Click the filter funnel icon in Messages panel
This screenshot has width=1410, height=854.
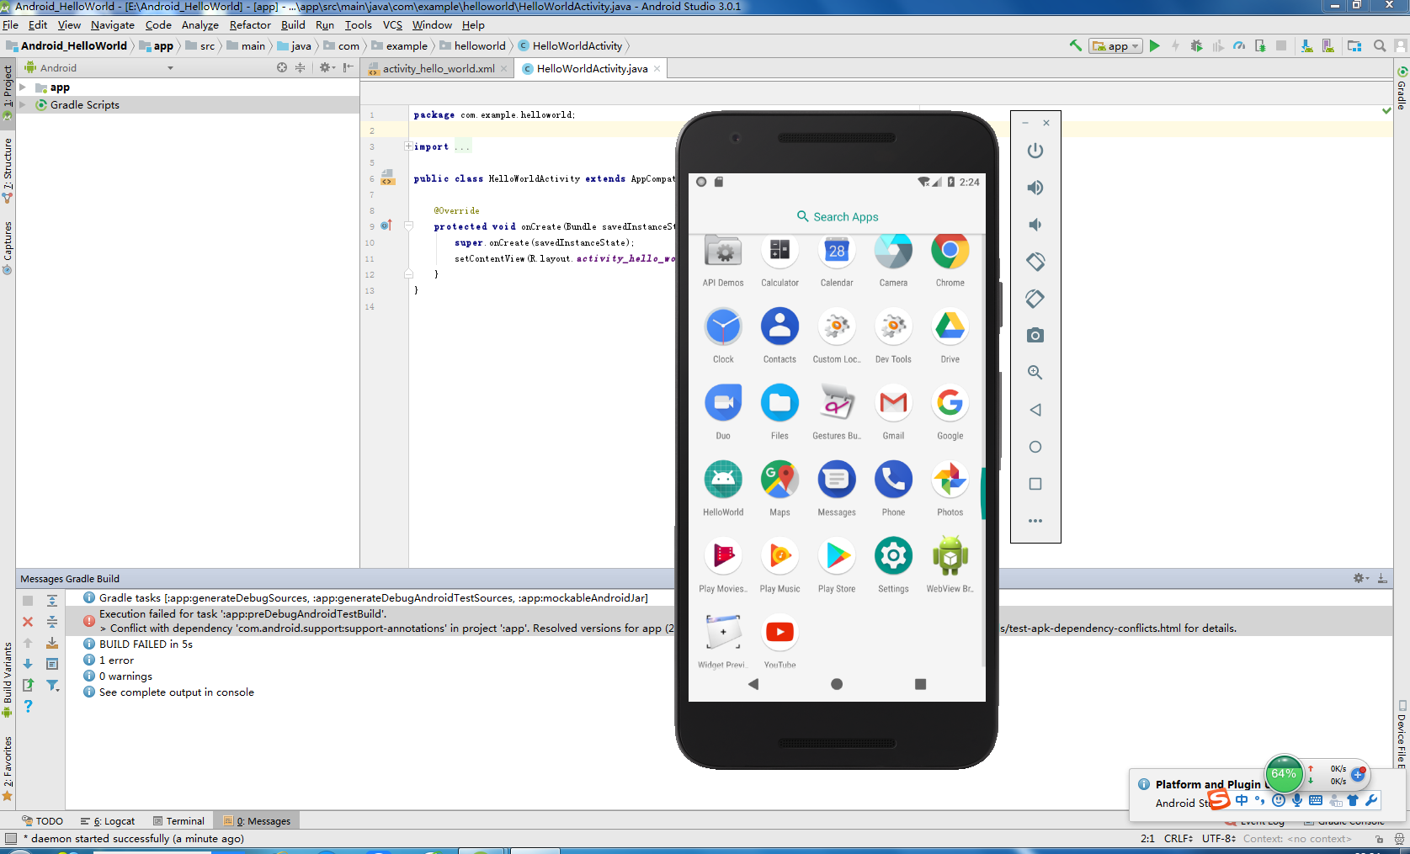tap(52, 686)
